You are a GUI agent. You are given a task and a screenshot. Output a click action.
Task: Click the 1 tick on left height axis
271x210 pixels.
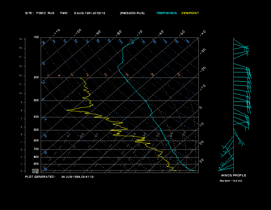(22, 164)
